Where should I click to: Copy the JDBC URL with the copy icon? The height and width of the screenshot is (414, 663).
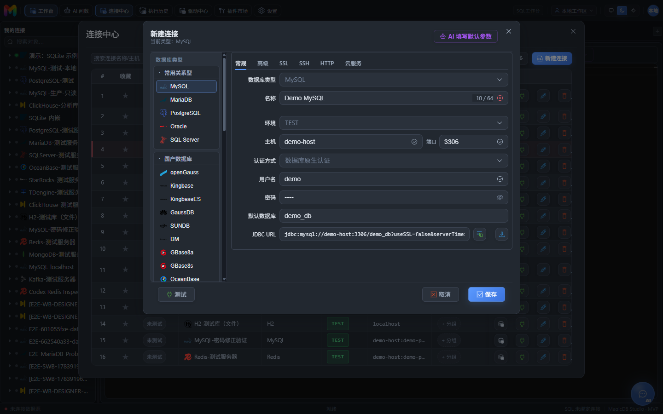(480, 234)
